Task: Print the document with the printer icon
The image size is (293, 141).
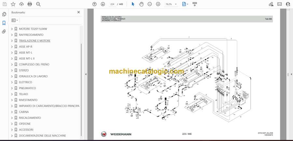Action: [30, 4]
